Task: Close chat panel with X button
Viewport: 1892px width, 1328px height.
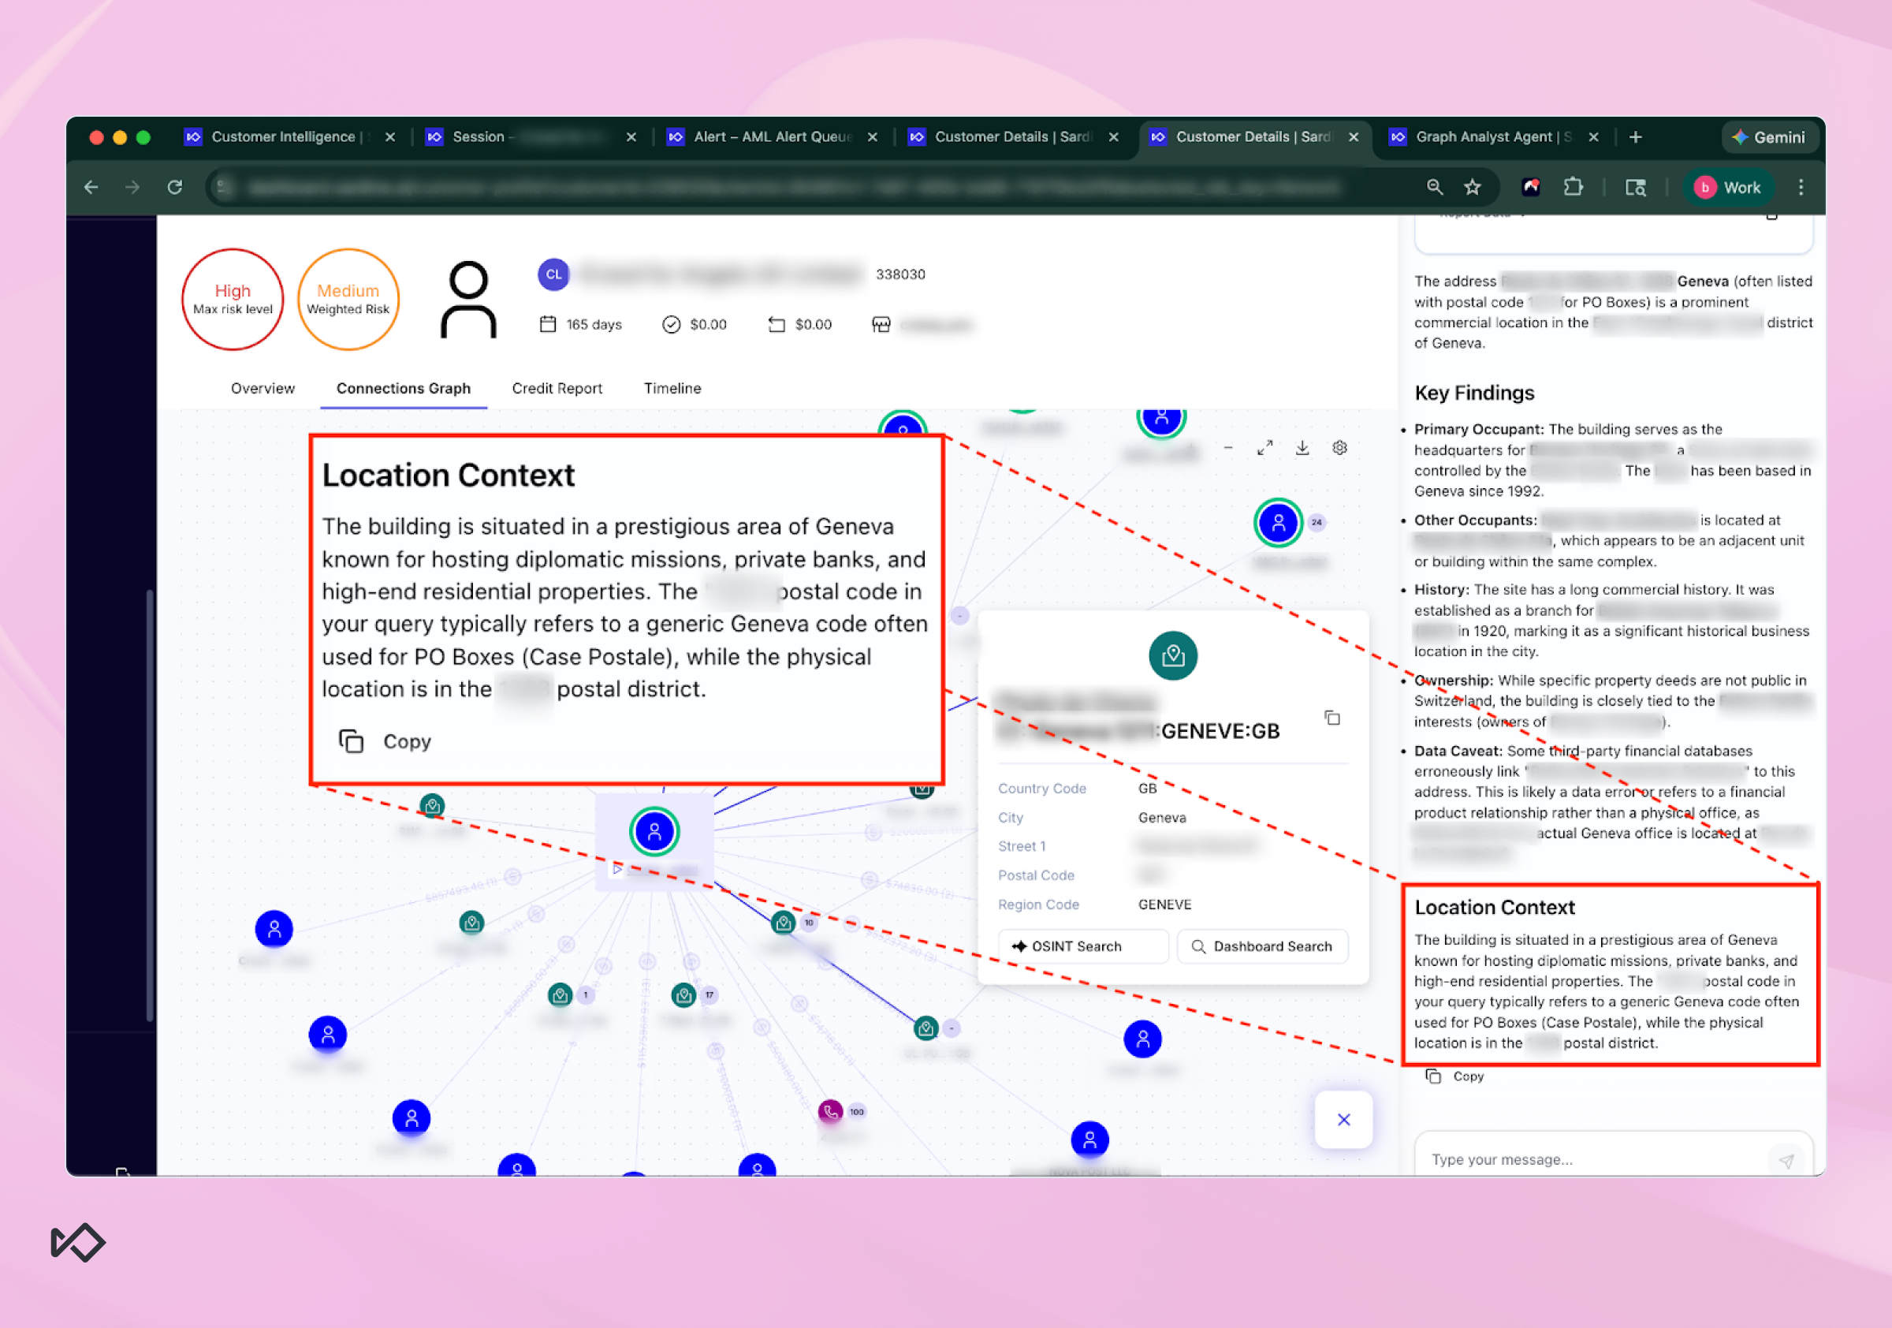Action: coord(1343,1120)
